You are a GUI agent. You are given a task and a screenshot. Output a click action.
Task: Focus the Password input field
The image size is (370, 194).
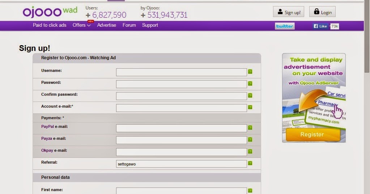[182, 84]
